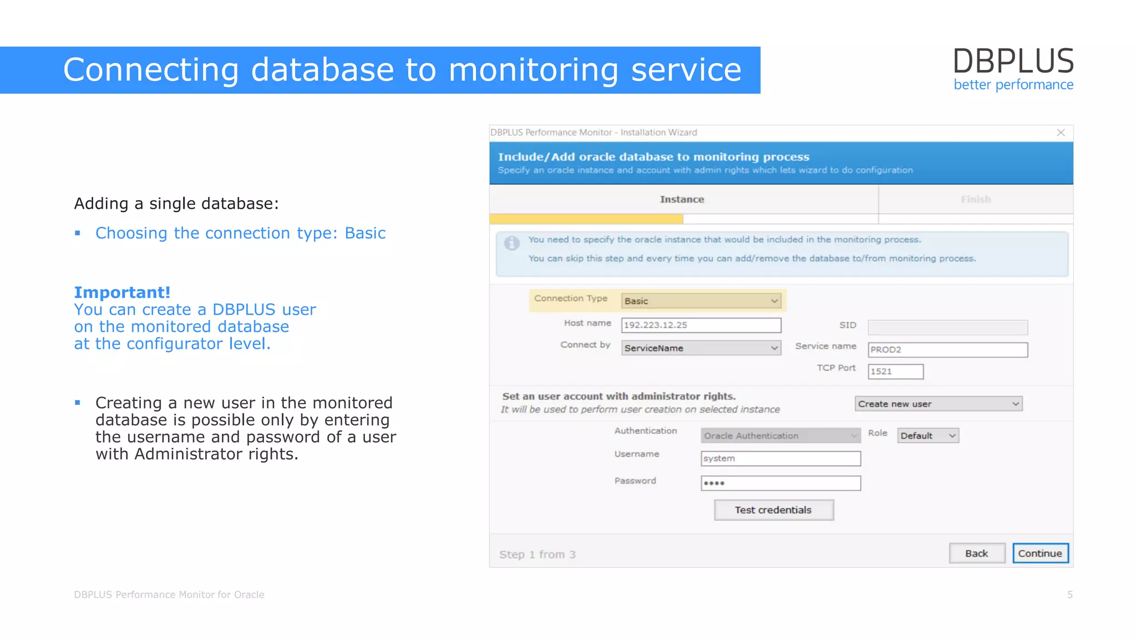Click the Host name input field
Screen dimensions: 1136x639
pyautogui.click(x=701, y=325)
